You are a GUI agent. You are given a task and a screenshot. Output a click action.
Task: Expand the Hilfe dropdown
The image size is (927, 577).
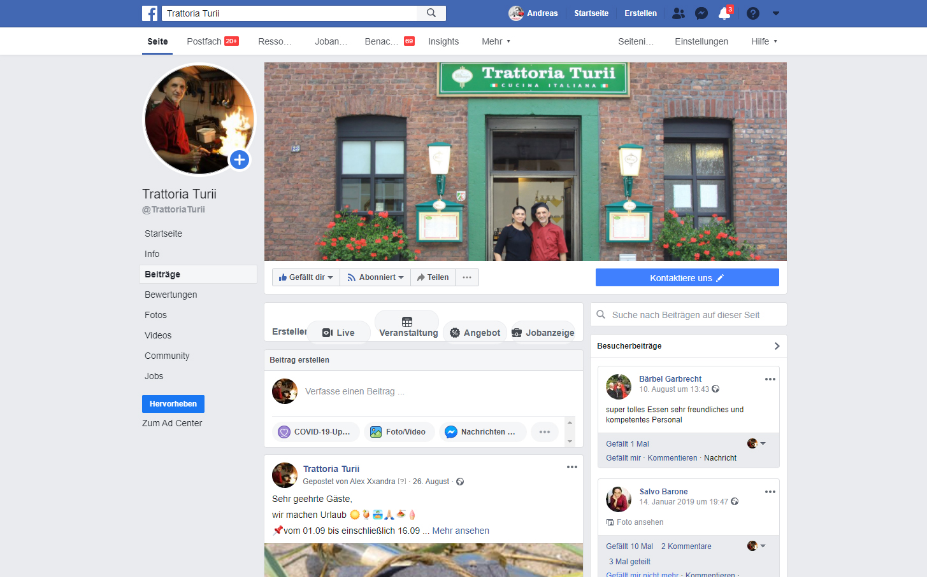(764, 41)
